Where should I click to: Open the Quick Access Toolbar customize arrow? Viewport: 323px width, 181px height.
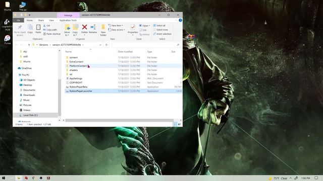(x=29, y=15)
